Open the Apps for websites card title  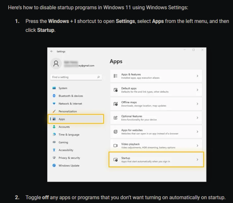click(x=132, y=130)
